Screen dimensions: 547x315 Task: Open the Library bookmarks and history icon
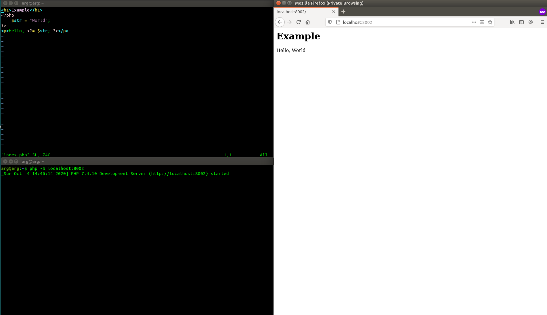click(512, 22)
